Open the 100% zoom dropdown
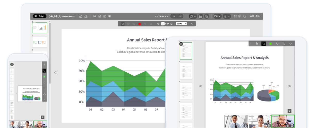Image resolution: width=315 pixels, height=128 pixels. tap(181, 24)
